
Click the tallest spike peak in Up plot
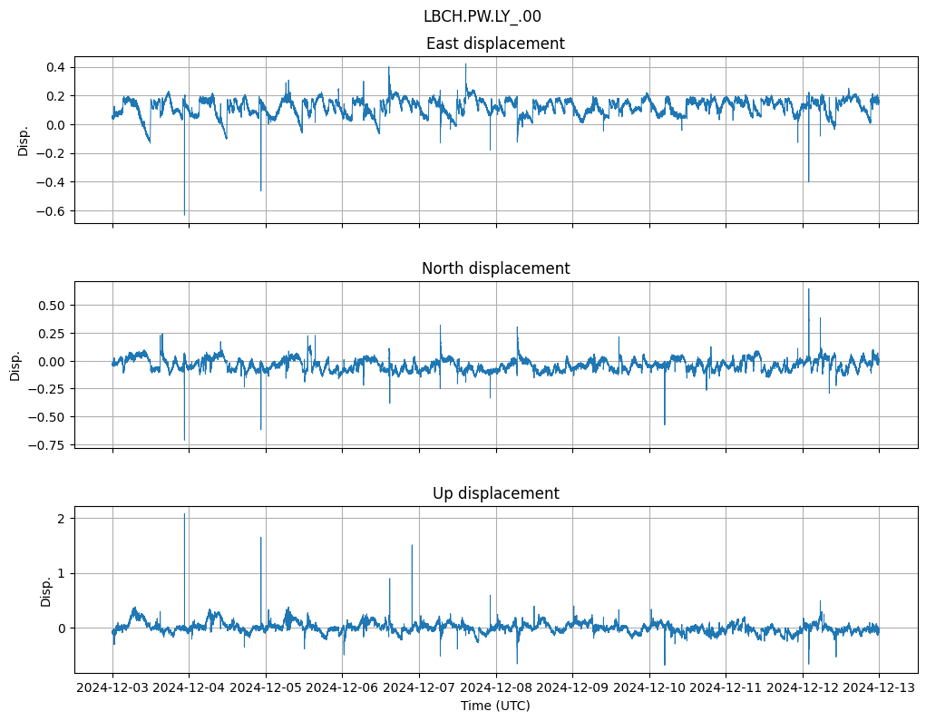tap(184, 514)
